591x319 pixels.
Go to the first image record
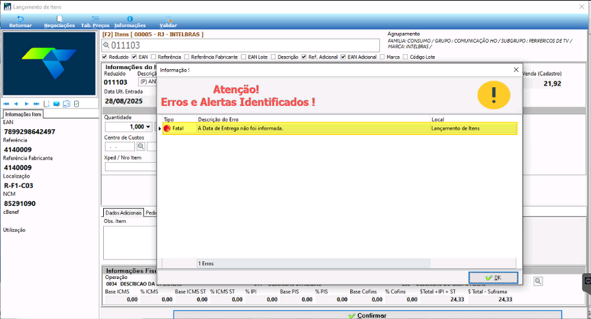(x=6, y=104)
